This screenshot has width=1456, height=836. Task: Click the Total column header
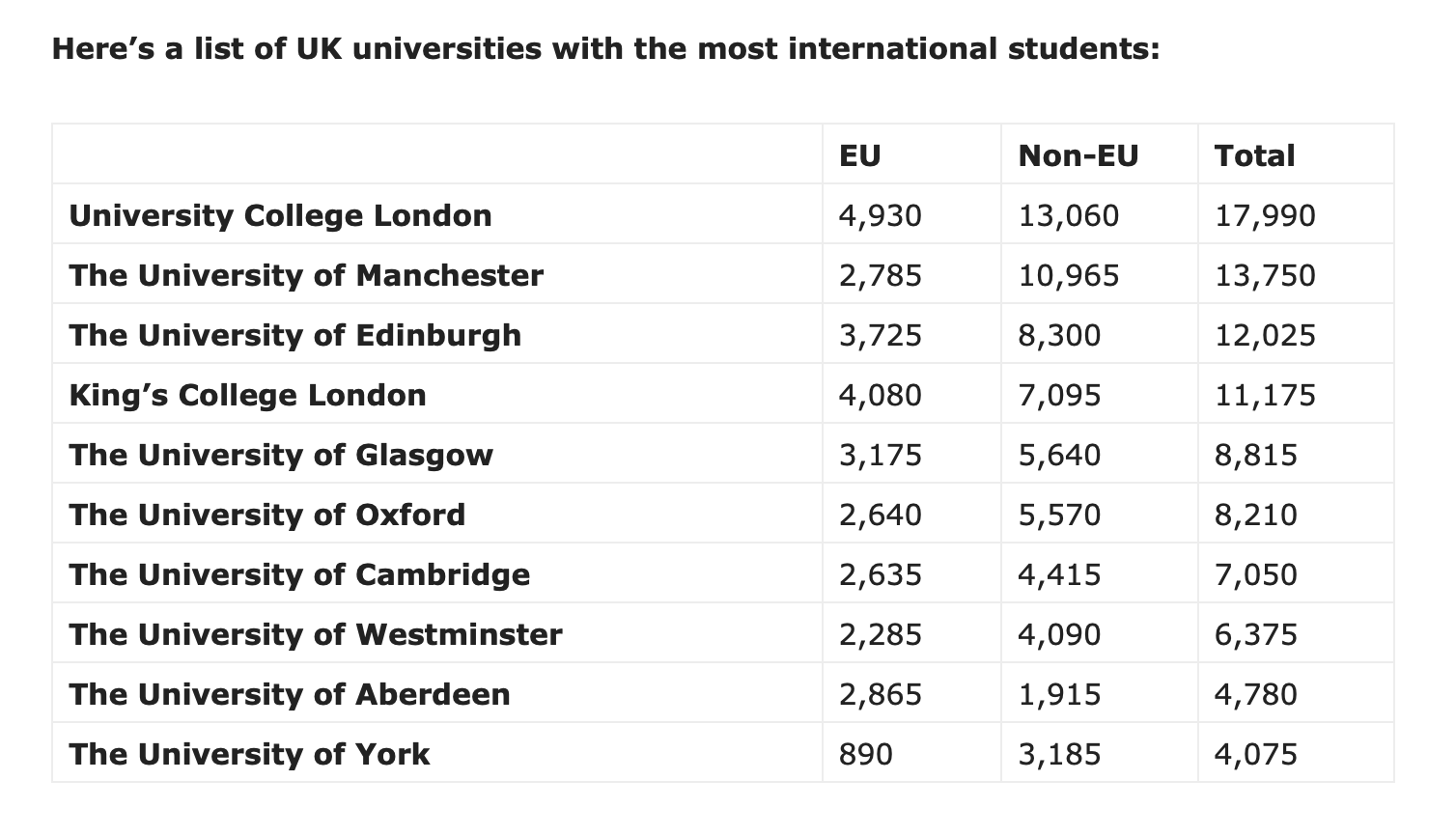(1255, 155)
